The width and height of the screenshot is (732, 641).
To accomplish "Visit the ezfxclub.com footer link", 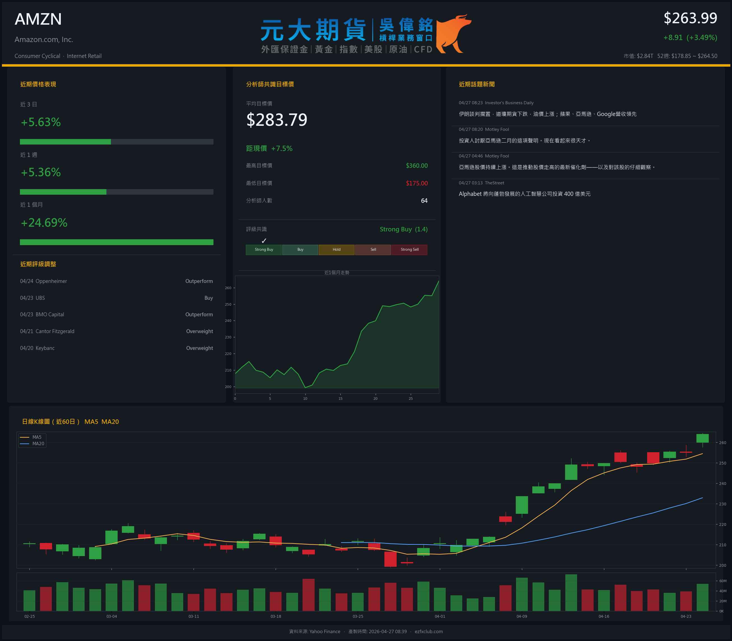I will [x=429, y=631].
